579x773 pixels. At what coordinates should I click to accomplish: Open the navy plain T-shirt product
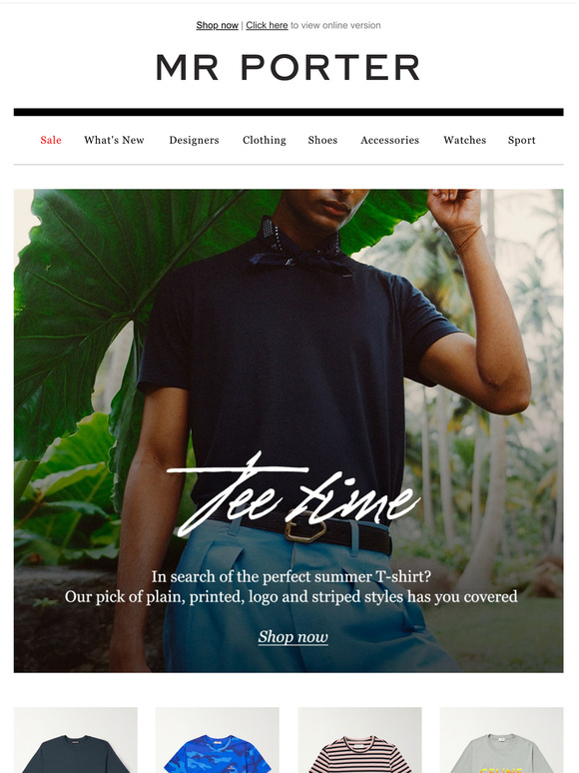pos(76,740)
